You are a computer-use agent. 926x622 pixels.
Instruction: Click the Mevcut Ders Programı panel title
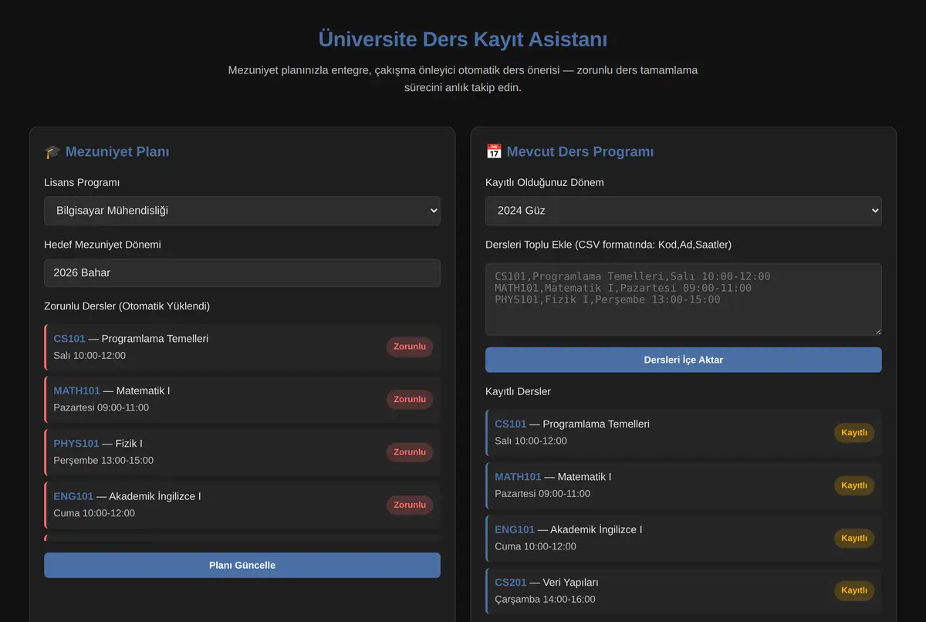tap(580, 152)
